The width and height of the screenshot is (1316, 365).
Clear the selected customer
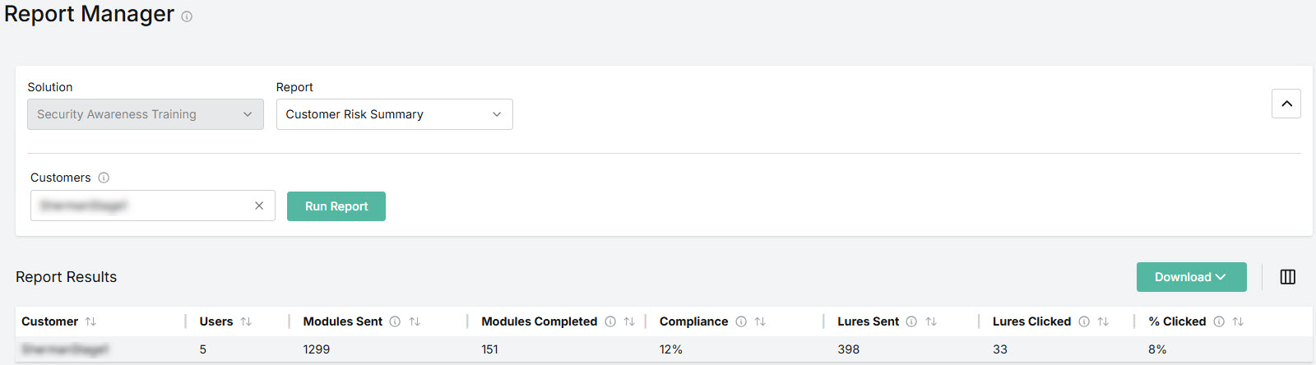259,206
